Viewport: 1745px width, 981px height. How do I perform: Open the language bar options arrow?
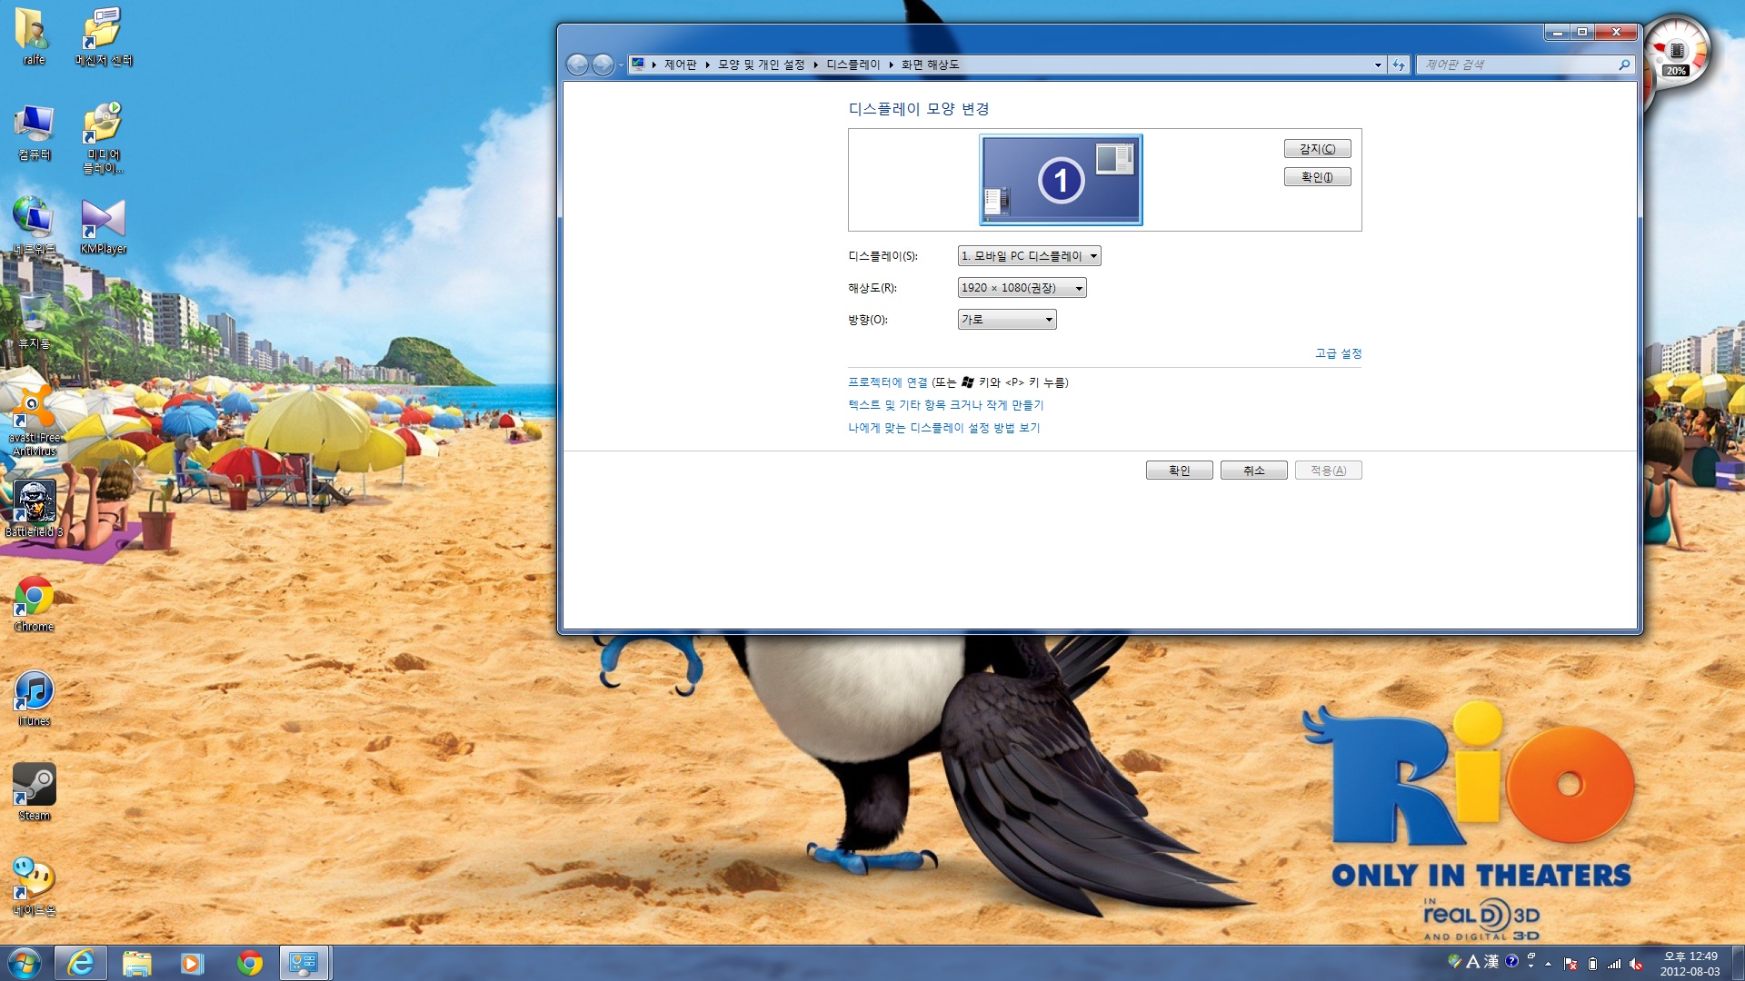coord(1531,966)
